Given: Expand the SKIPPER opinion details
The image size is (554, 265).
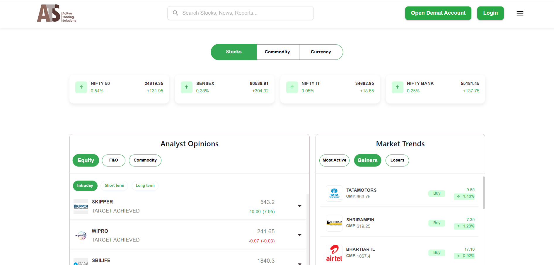Looking at the screenshot, I should 299,206.
